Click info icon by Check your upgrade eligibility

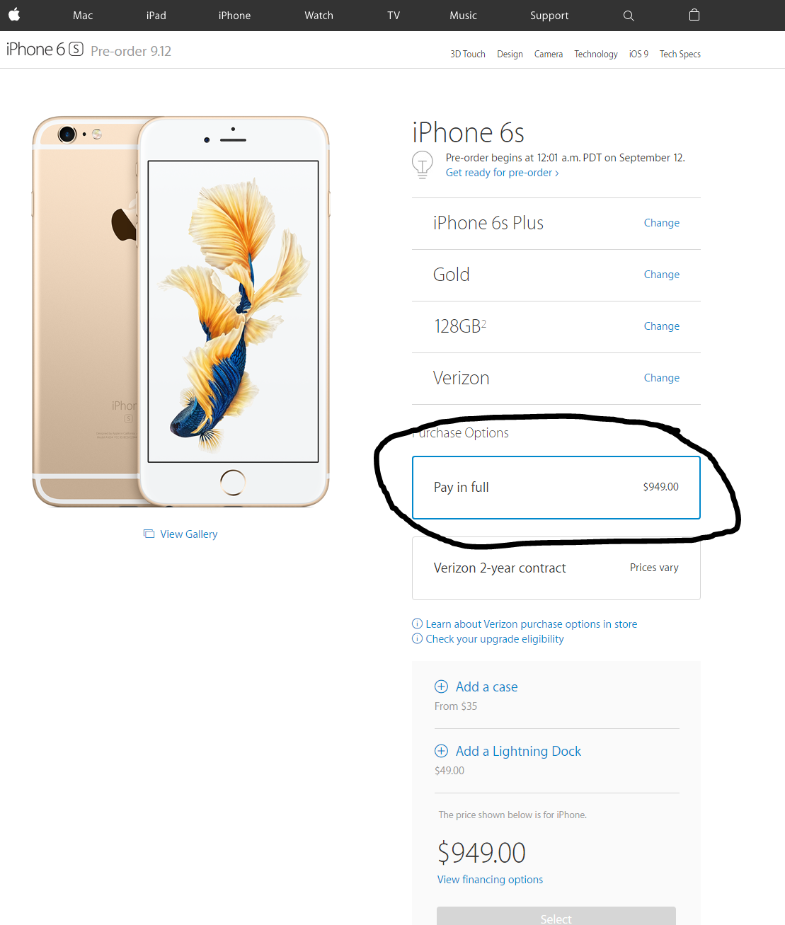tap(417, 638)
